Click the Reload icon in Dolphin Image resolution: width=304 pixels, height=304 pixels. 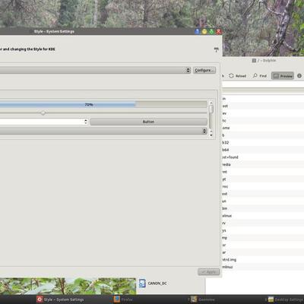(x=231, y=76)
